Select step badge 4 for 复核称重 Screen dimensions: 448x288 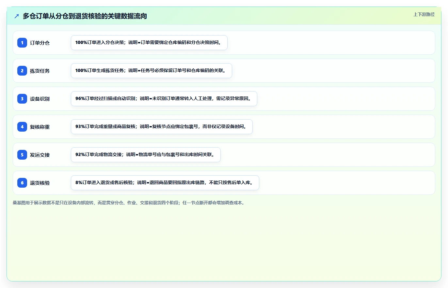22,127
